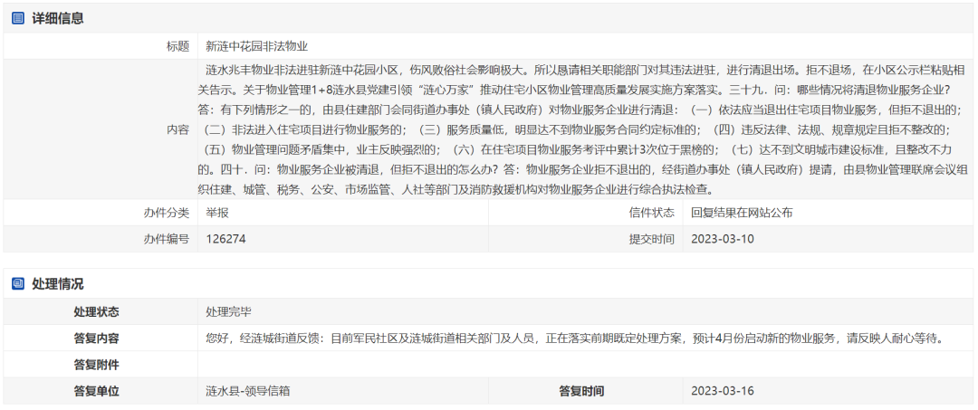Click the status 回复结果在网站公布

742,213
